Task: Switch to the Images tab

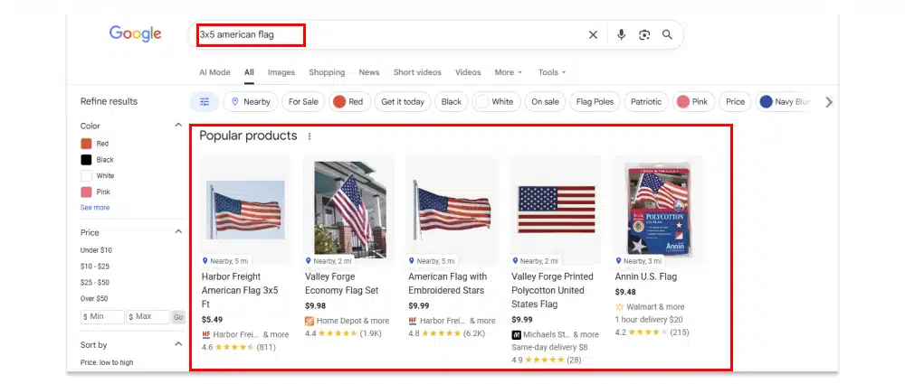Action: click(281, 72)
